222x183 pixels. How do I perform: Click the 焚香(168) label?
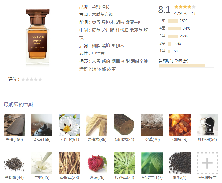click(x=42, y=140)
